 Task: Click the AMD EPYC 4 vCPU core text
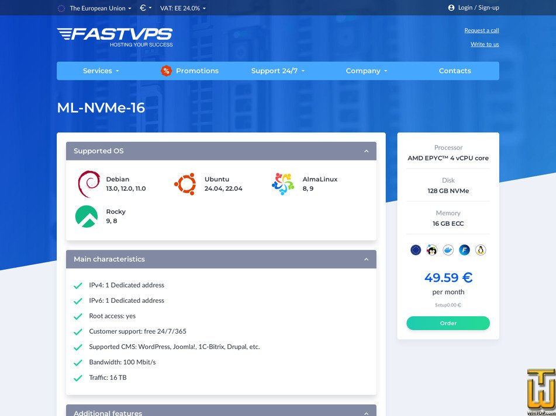[448, 158]
